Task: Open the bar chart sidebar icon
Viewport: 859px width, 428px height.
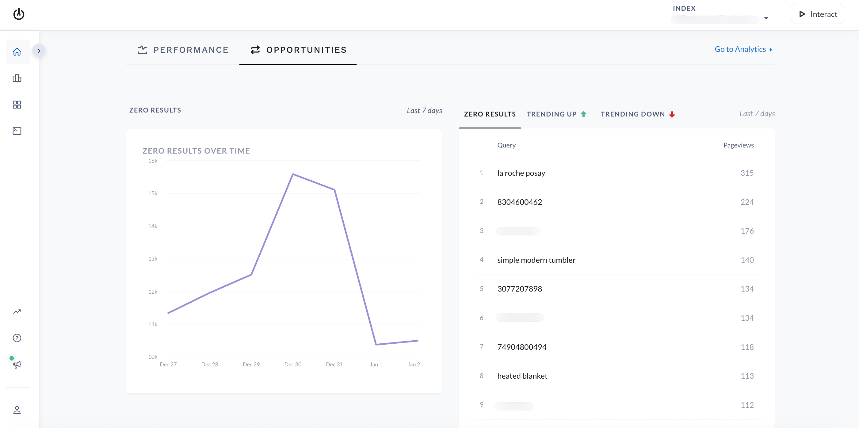Action: (x=17, y=78)
